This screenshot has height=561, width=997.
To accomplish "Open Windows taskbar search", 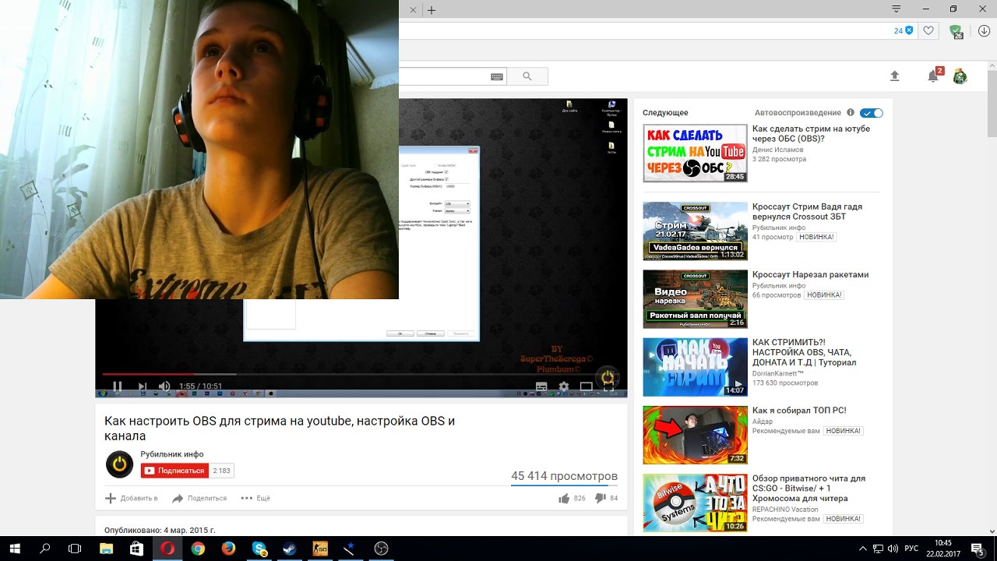I will [44, 549].
